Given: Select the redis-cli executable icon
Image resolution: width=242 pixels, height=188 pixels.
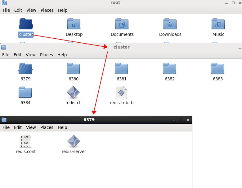Looking at the screenshot, I should [x=73, y=92].
